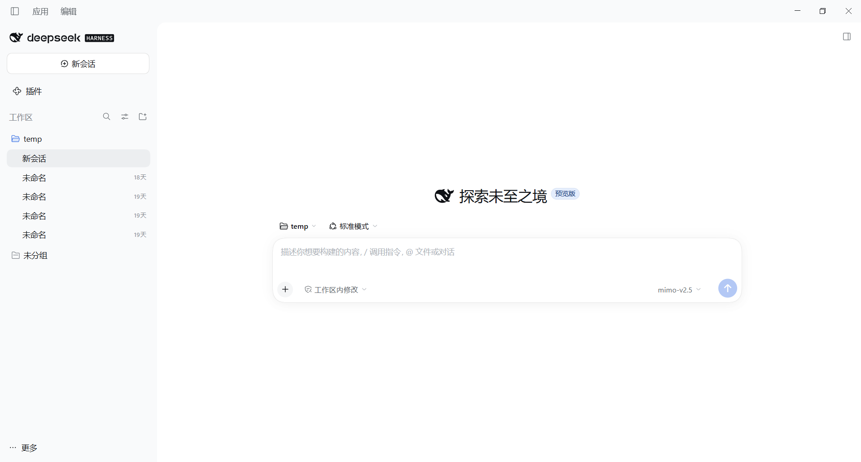Open the mimo-v2.5 model selector
The image size is (861, 462).
[x=679, y=290]
